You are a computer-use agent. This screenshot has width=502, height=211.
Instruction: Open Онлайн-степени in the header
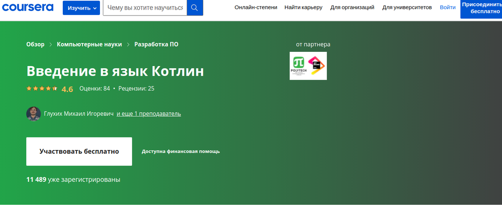pos(256,8)
